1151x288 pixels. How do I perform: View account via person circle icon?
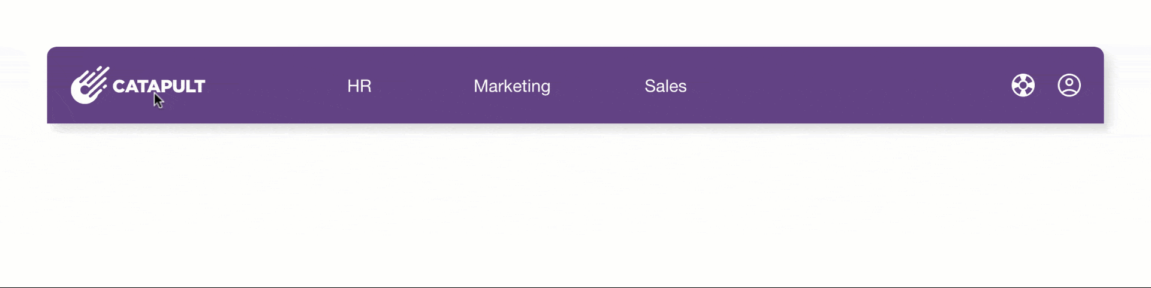pyautogui.click(x=1069, y=85)
